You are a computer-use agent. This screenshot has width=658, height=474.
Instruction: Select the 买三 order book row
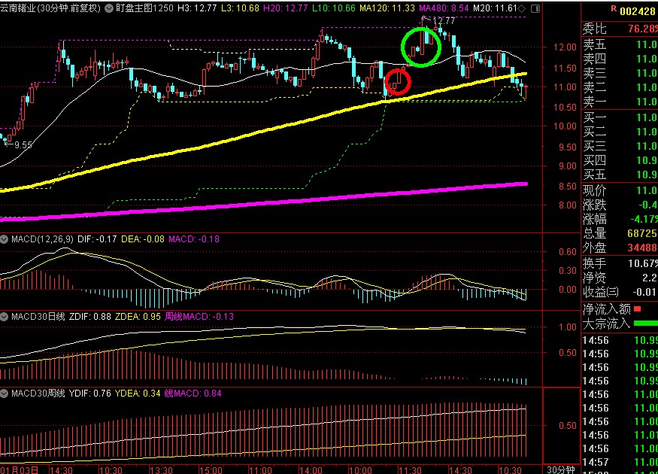[x=620, y=146]
